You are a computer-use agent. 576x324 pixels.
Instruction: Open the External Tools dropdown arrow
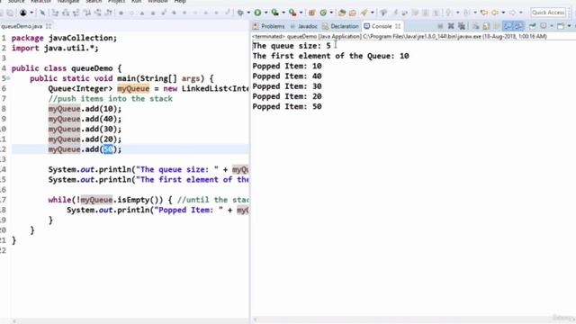301,13
